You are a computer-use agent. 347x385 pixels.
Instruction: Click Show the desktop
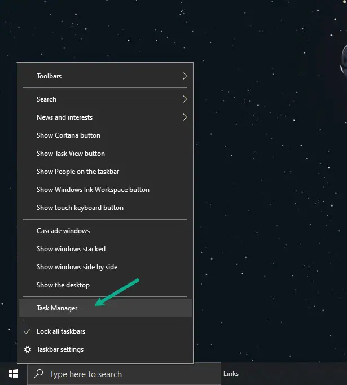pyautogui.click(x=105, y=285)
